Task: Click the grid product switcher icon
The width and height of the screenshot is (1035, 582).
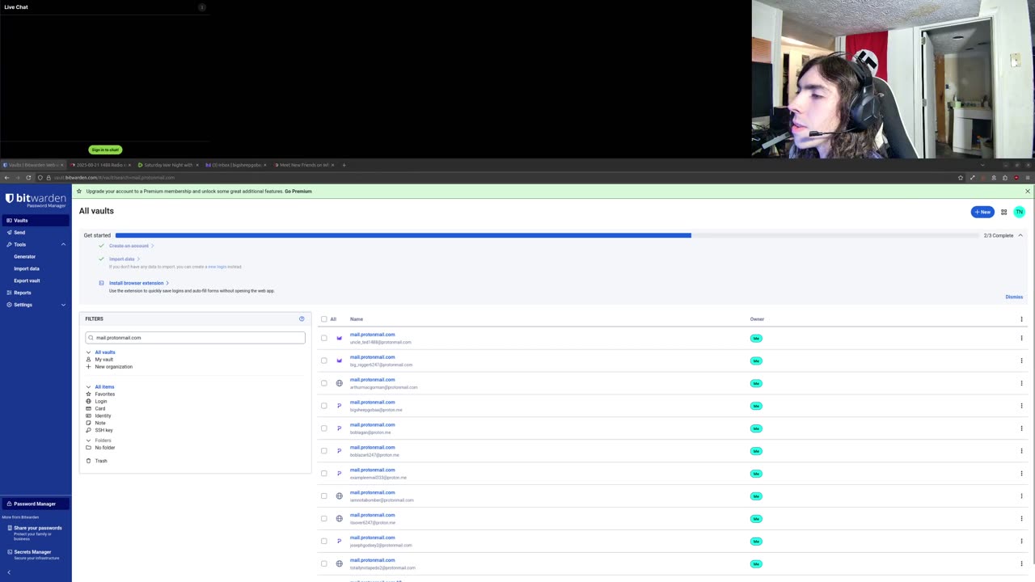Action: (x=1004, y=212)
